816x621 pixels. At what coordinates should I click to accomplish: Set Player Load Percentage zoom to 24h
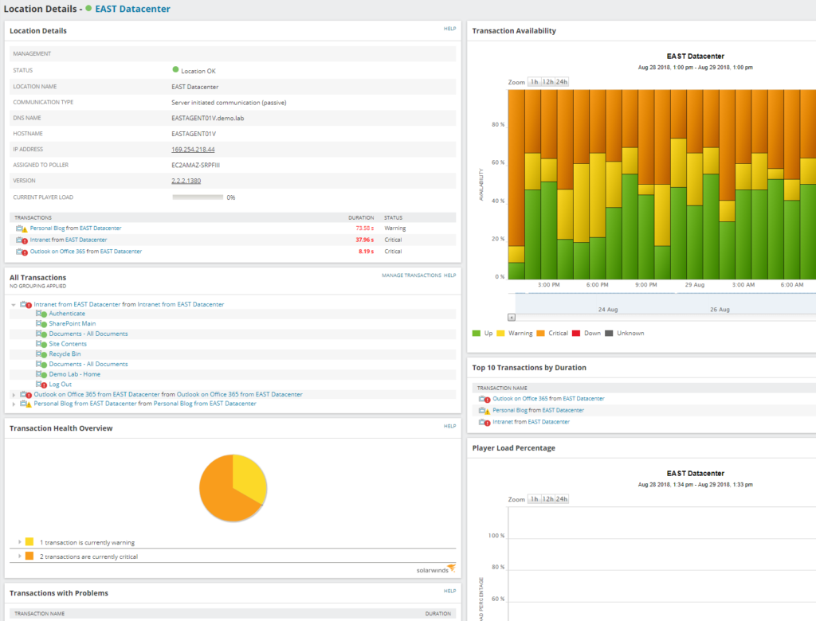pos(562,498)
